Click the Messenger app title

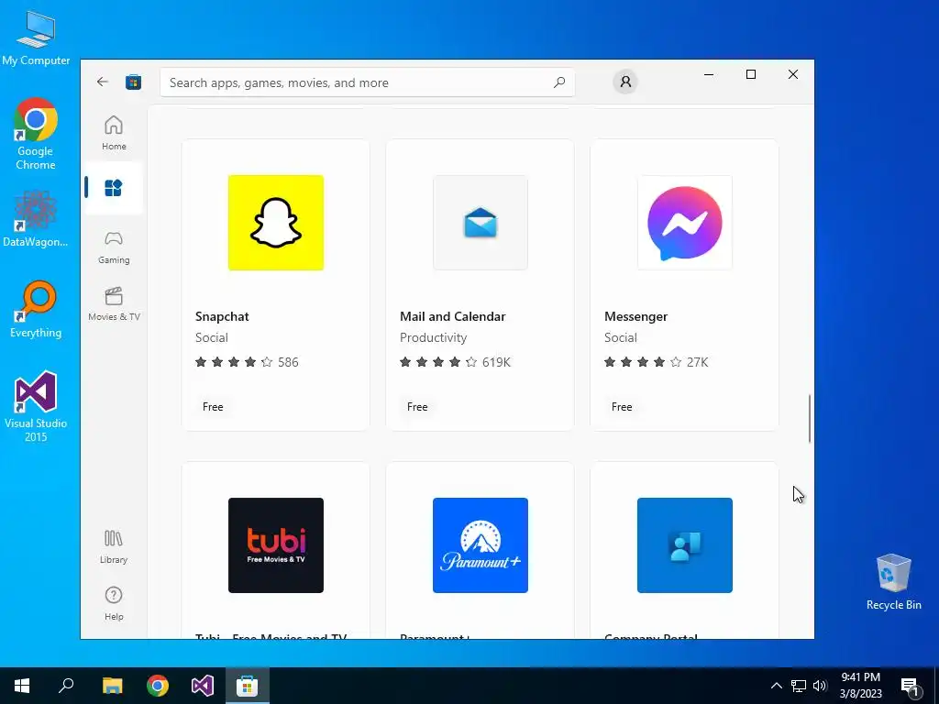(x=635, y=316)
